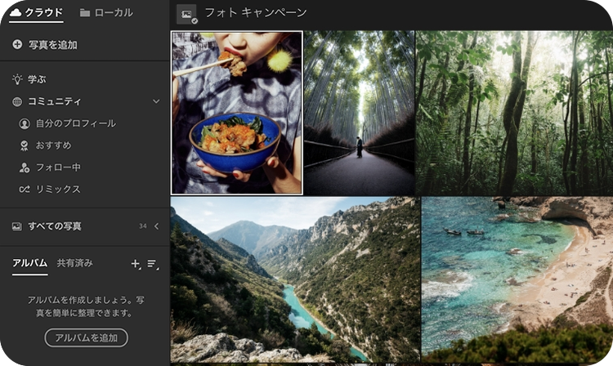Click the folder icon beside ローカル

click(85, 13)
